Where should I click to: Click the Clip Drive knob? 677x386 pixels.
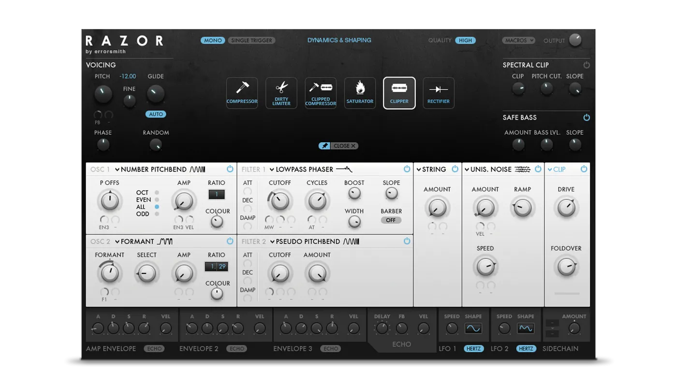566,208
